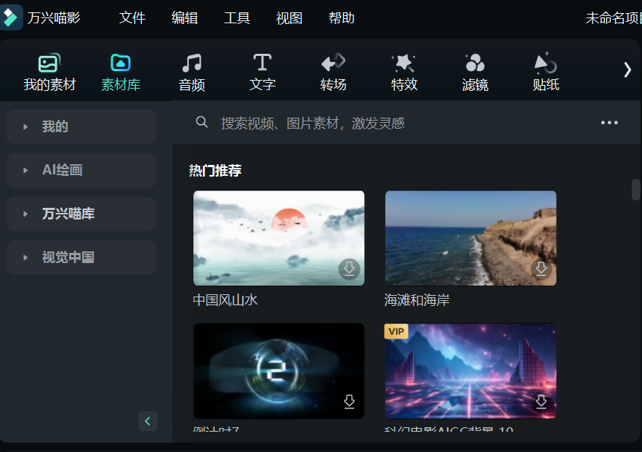Open the 贴纸 stickers panel
Screen dimensions: 642x452
pos(545,70)
